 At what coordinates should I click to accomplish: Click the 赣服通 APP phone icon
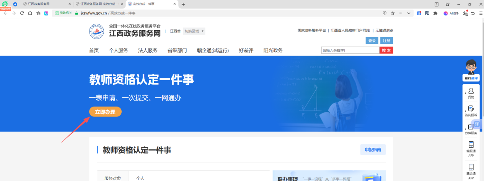[471, 147]
